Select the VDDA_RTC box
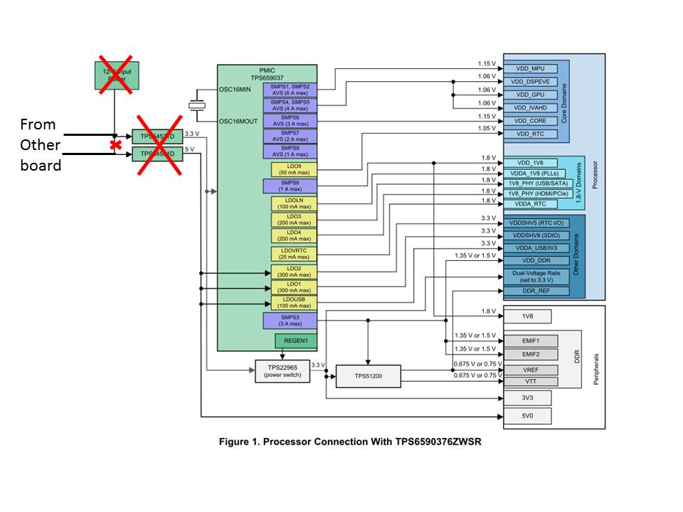683x512 pixels. (530, 204)
